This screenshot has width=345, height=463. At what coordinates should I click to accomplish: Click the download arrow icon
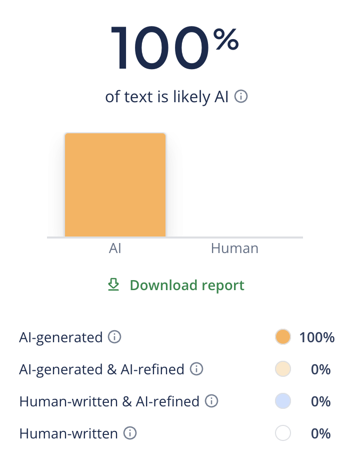(114, 285)
